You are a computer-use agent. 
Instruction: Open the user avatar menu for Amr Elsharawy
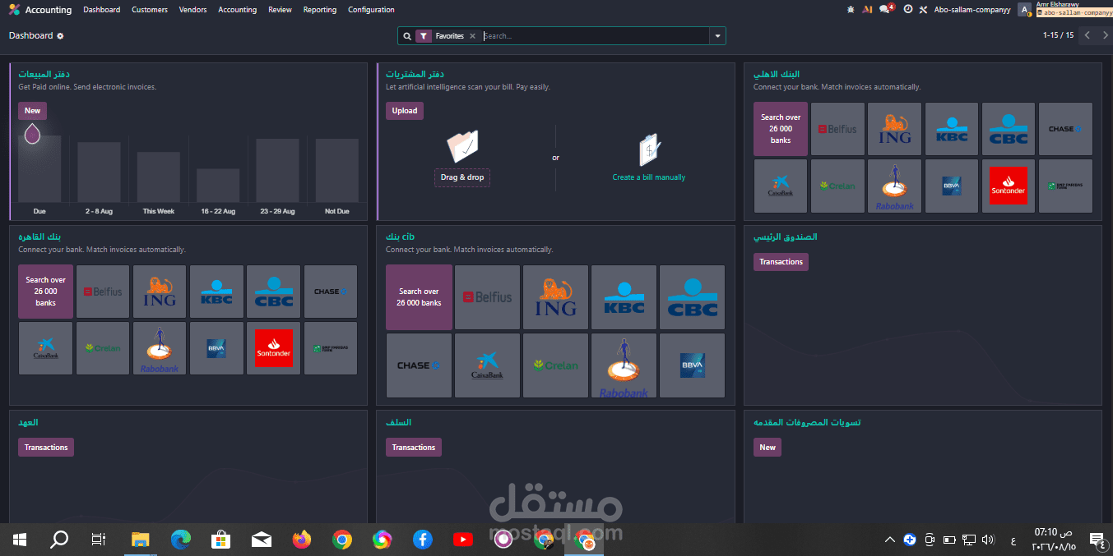(1024, 10)
